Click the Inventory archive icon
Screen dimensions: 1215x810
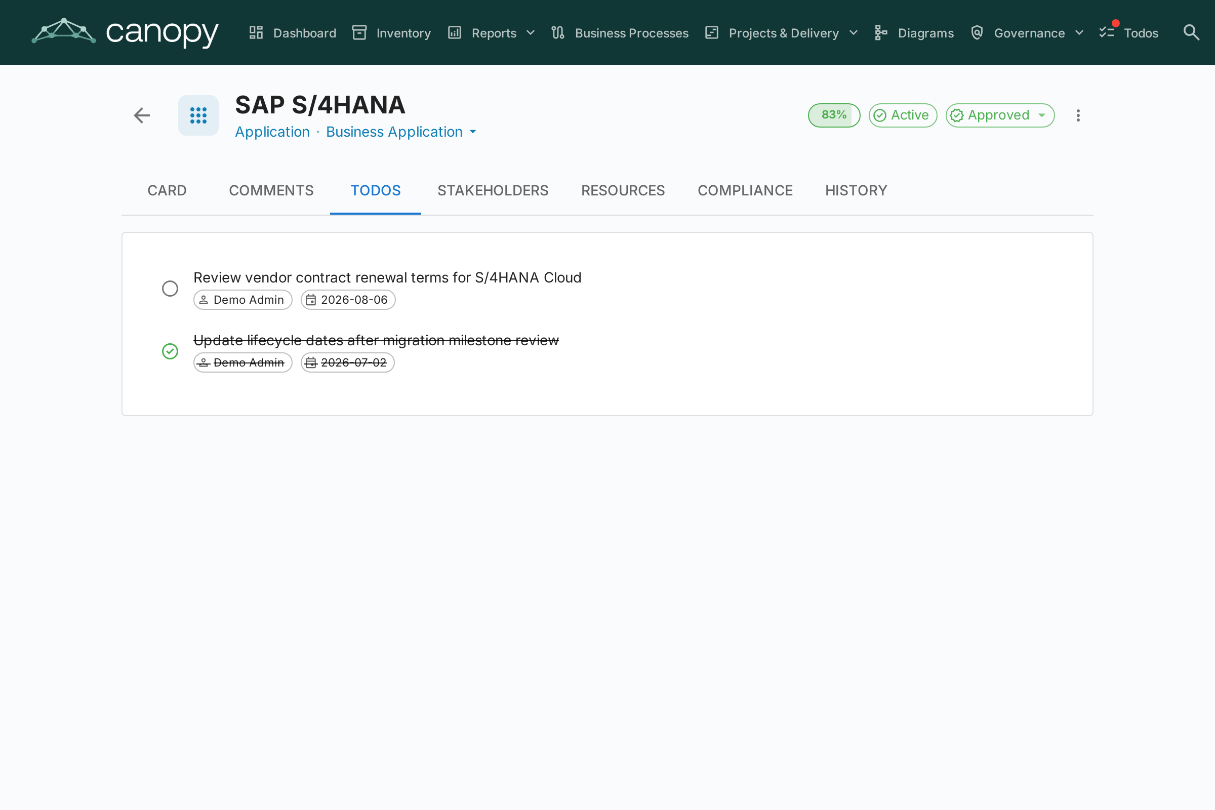click(359, 32)
